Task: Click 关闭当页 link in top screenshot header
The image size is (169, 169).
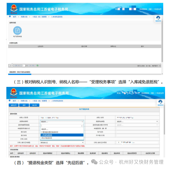Action: [x=158, y=9]
